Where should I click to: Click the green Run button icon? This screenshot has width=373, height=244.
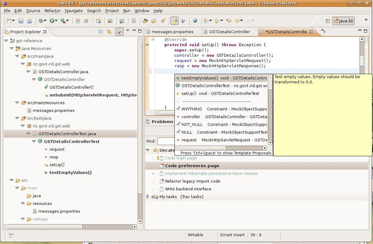(52, 21)
